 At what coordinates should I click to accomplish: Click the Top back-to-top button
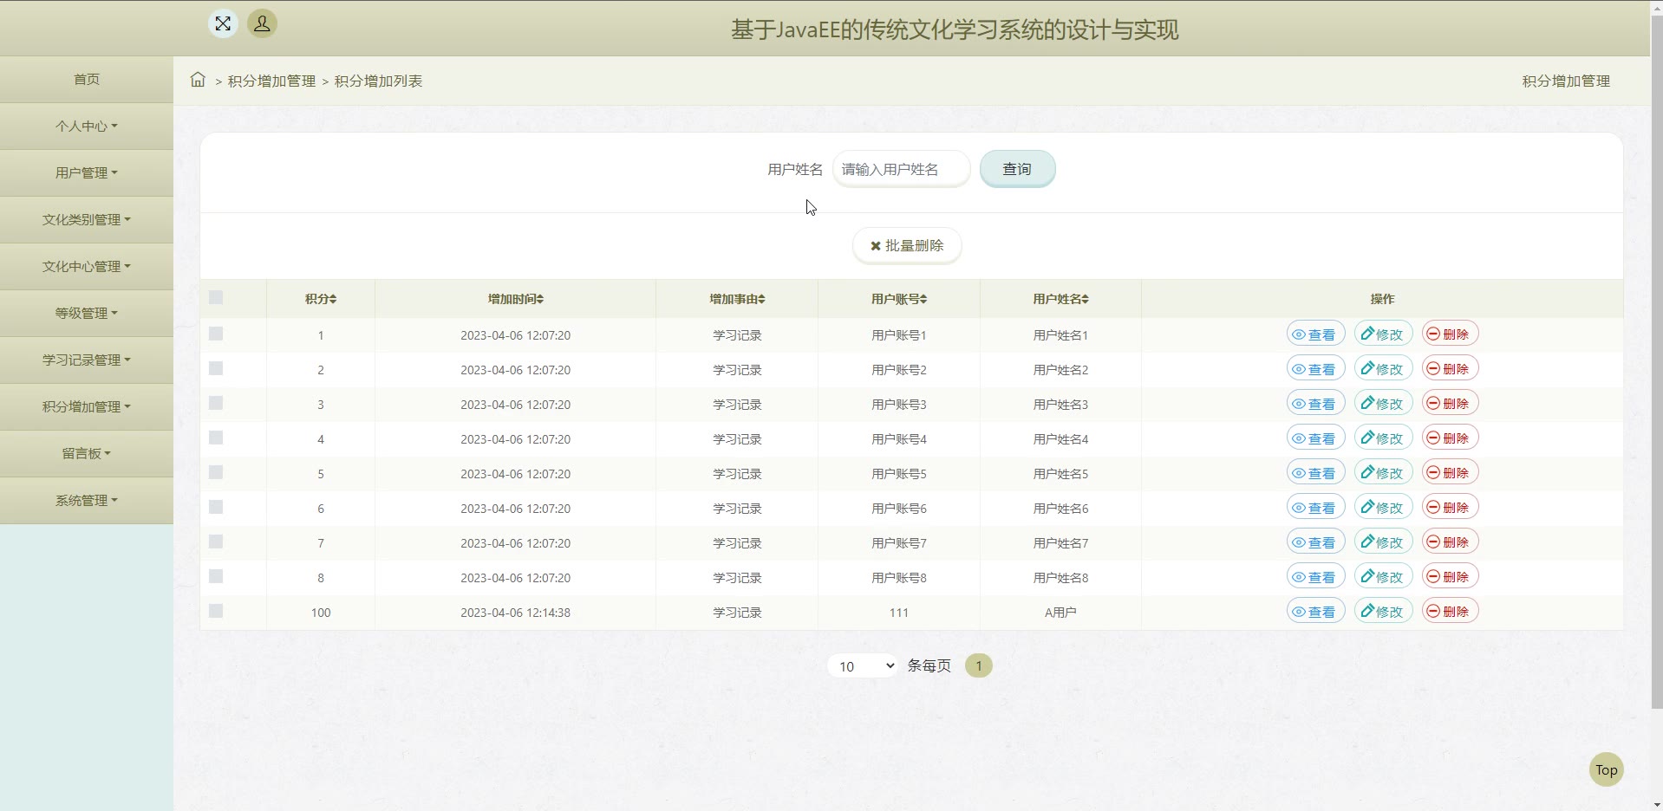point(1606,769)
